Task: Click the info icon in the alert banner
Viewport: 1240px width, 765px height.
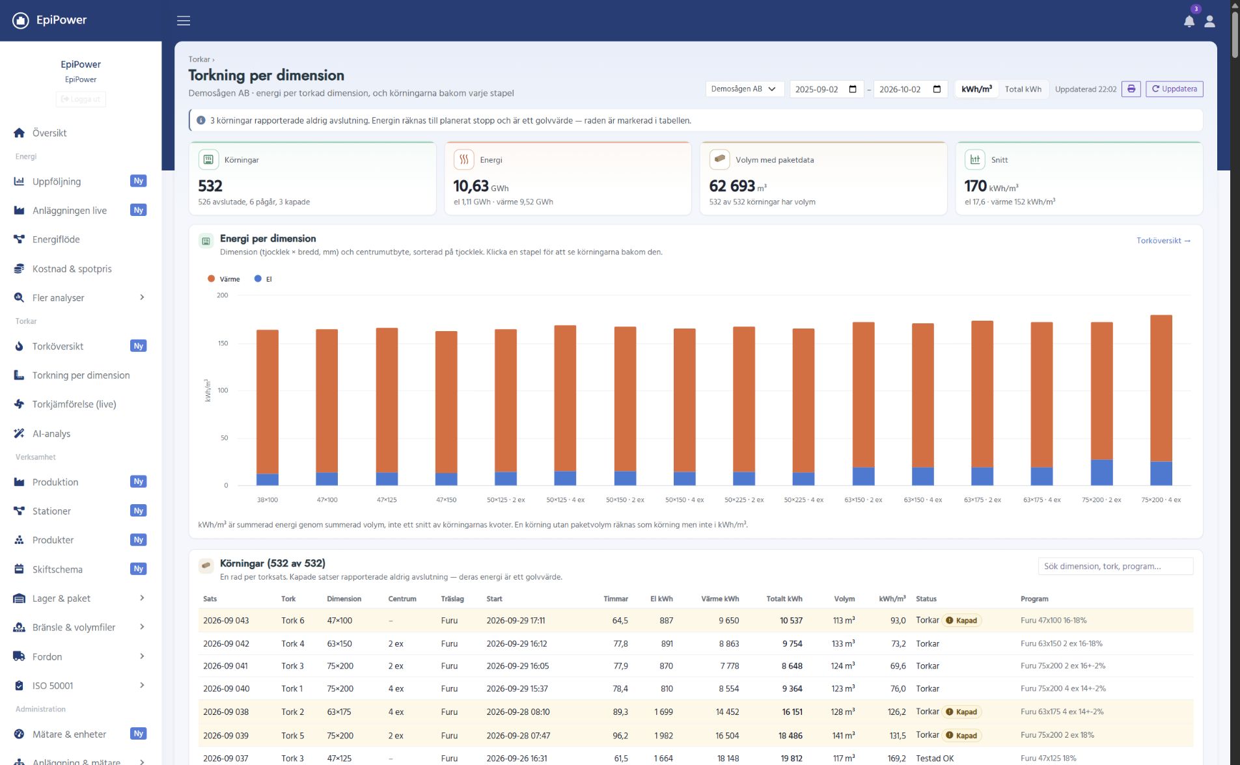Action: 201,120
